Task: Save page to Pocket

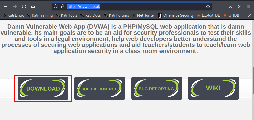Action: 230,6
